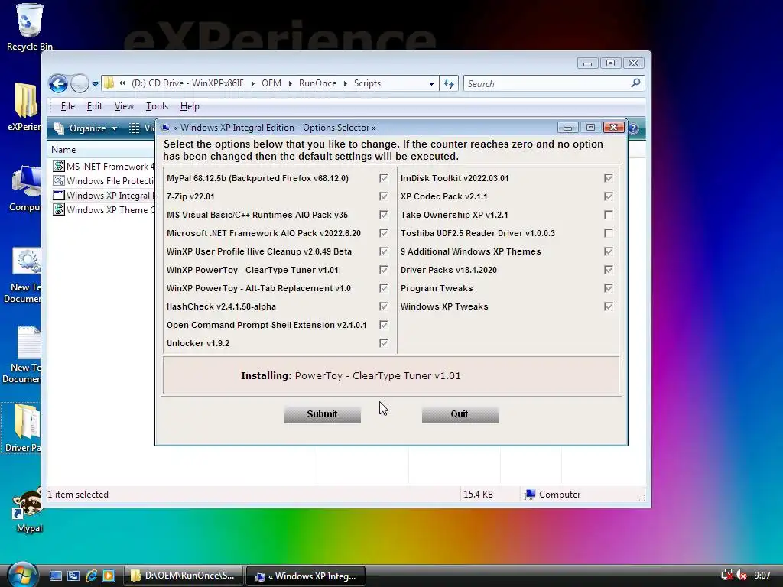Toggle the 7-Zip v22.01 checkbox
This screenshot has height=587, width=783.
[x=384, y=196]
